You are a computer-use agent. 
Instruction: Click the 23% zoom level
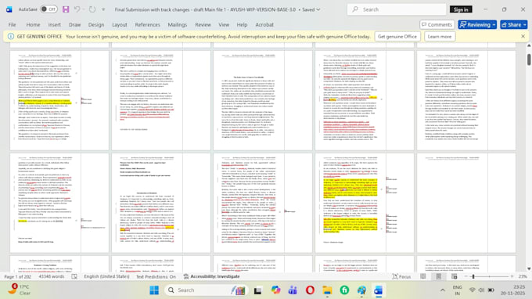[x=523, y=276]
